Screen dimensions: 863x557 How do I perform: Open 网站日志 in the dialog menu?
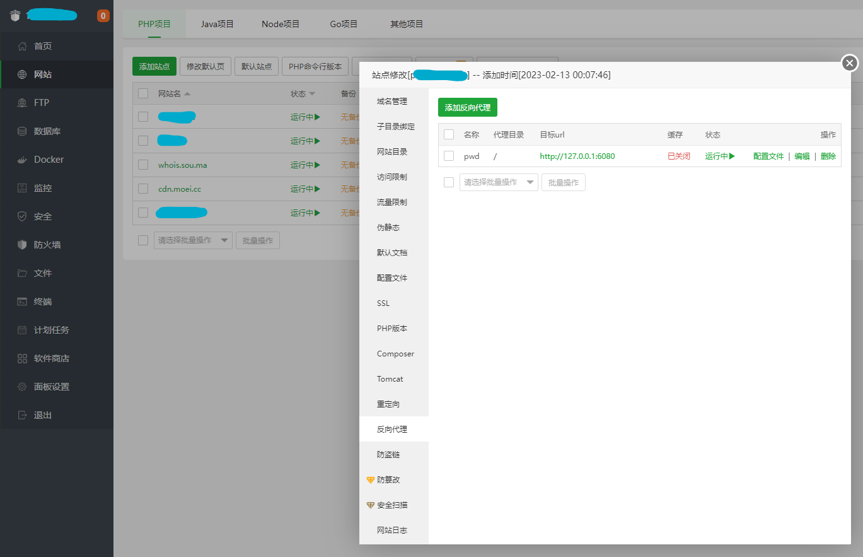pyautogui.click(x=394, y=531)
